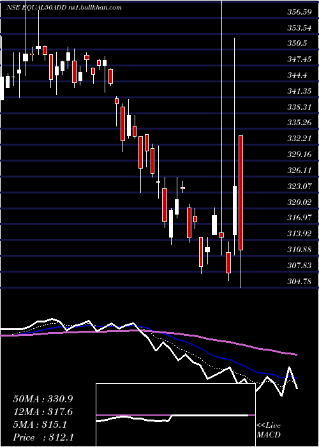Click the 344.4 price axis label

click(297, 75)
